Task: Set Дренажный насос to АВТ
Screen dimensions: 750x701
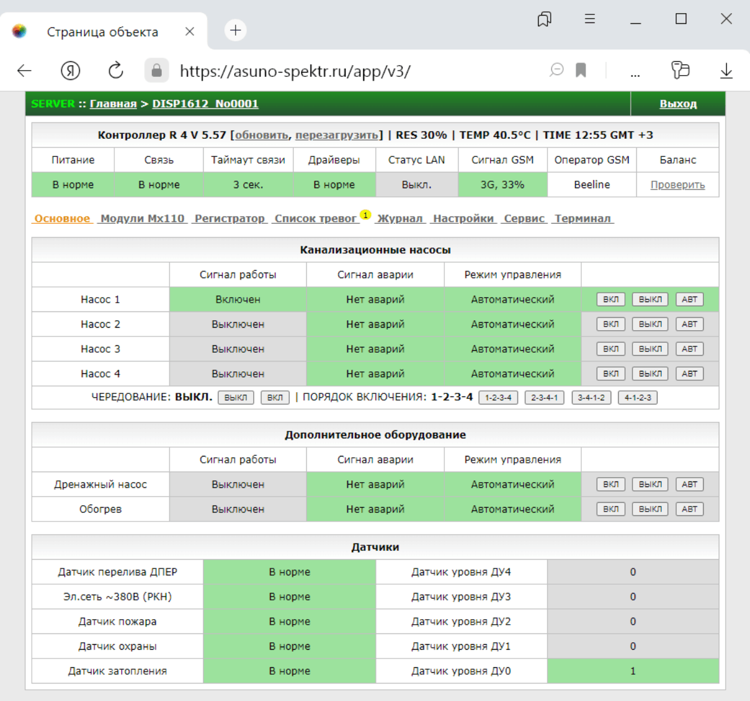Action: click(689, 485)
